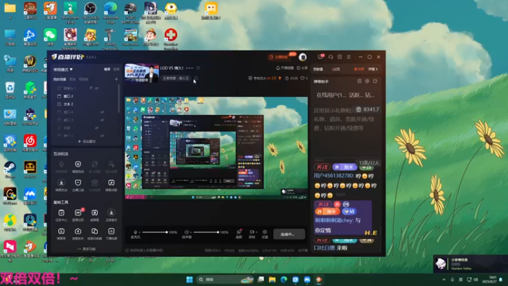
Task: Toggle visibility of the 摄像头 1 source
Action: [x=97, y=88]
